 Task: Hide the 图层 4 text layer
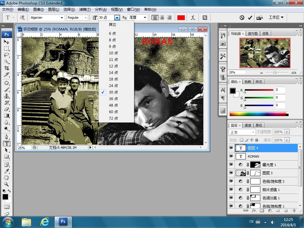pyautogui.click(x=231, y=148)
